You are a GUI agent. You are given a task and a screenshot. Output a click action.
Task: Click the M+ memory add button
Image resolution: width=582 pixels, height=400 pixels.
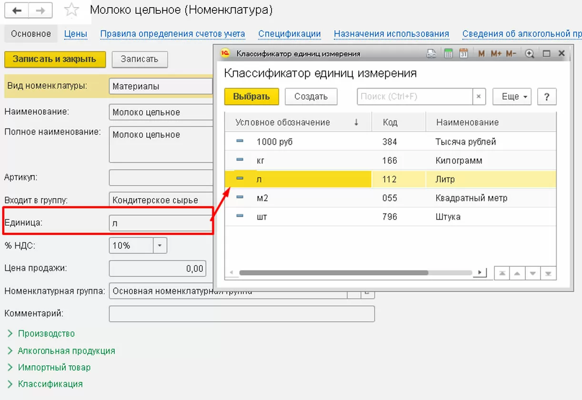tap(496, 54)
